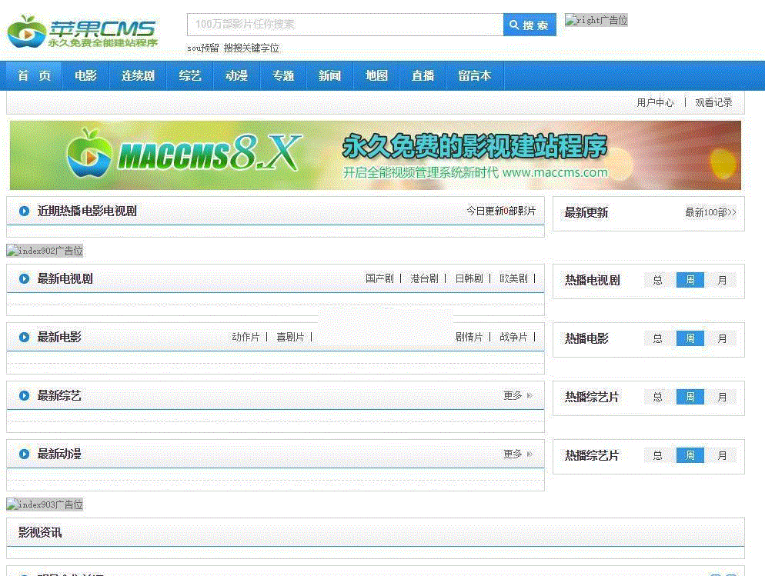This screenshot has height=576, width=765.
Task: Click the play icon beside 最新动漫
Action: (24, 454)
